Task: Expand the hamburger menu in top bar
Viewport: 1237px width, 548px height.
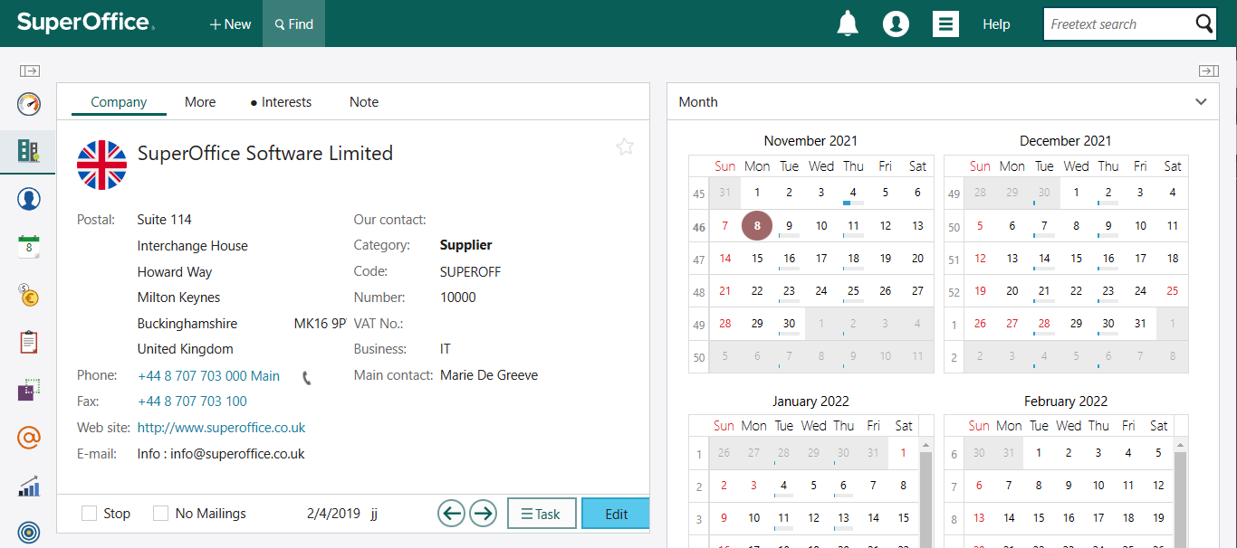Action: click(x=945, y=24)
